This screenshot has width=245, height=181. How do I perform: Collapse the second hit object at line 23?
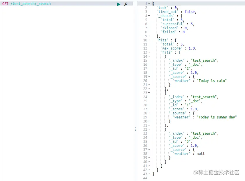pos(149,93)
